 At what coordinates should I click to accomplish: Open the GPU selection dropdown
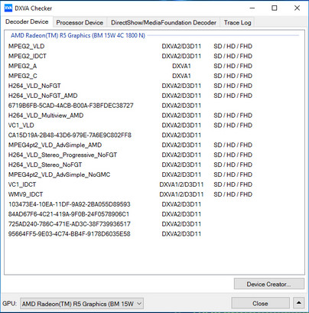[x=82, y=304]
